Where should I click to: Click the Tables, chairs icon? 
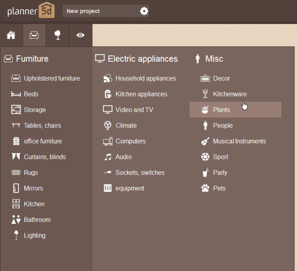(16, 125)
